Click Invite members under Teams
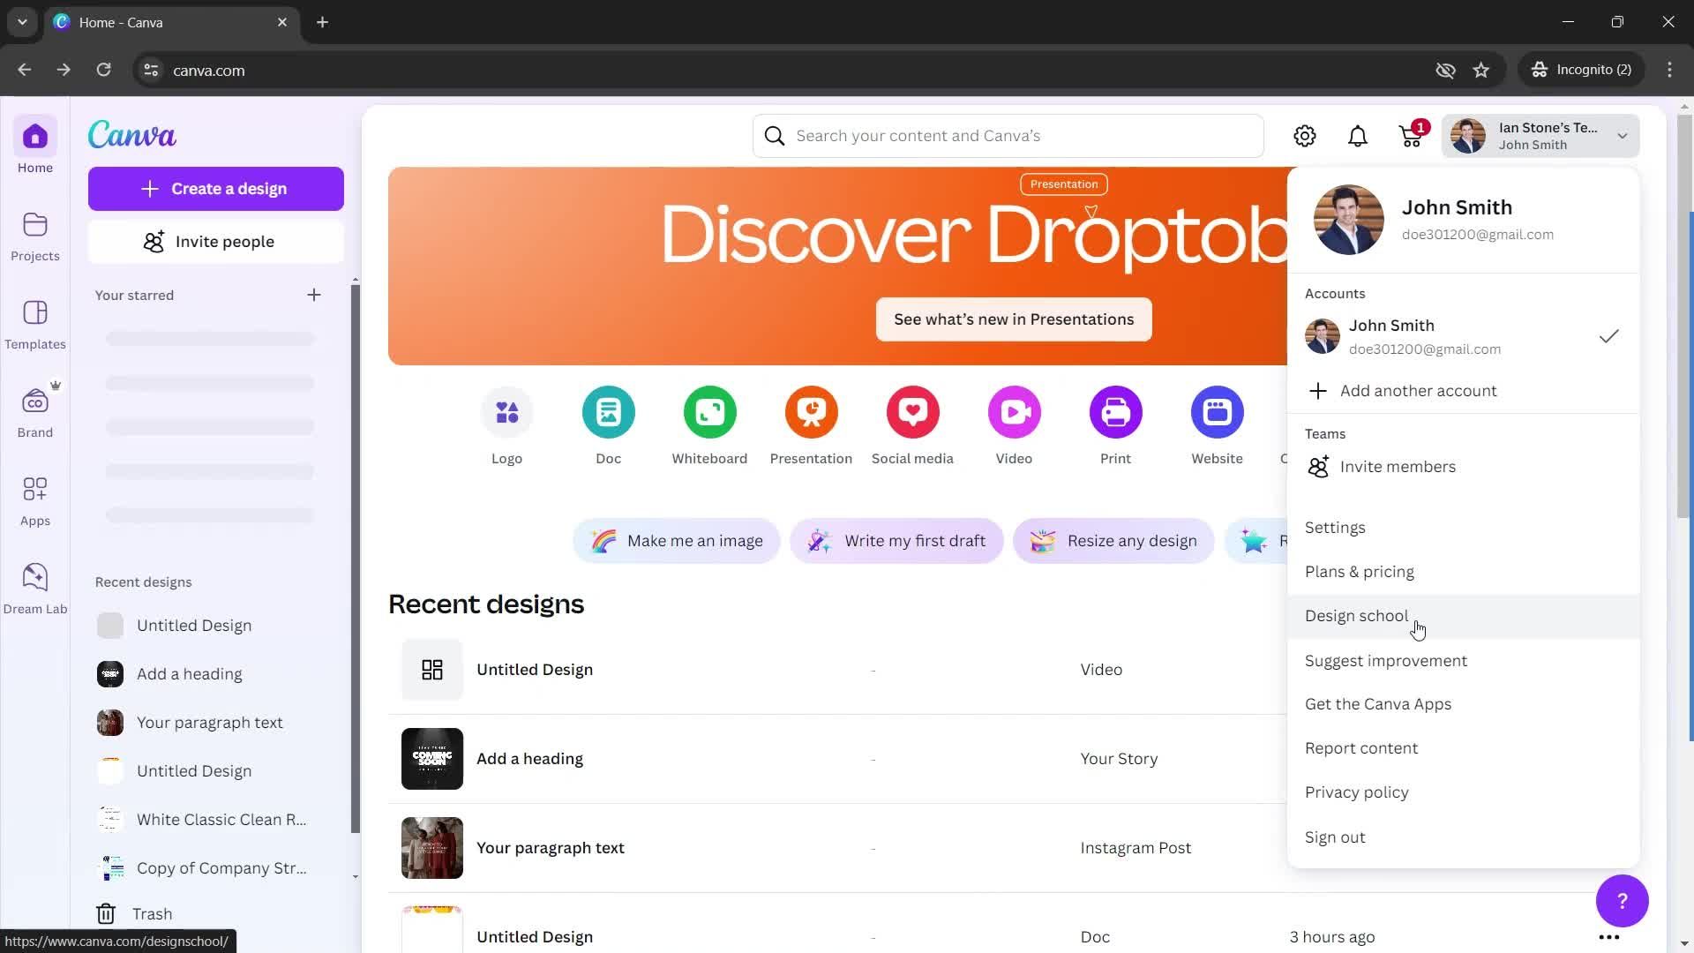The height and width of the screenshot is (953, 1694). (1464, 467)
